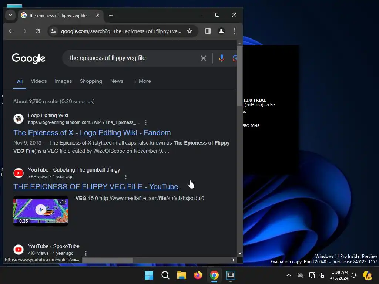The image size is (379, 284).
Task: Switch to Videos results tab
Action: [38, 81]
